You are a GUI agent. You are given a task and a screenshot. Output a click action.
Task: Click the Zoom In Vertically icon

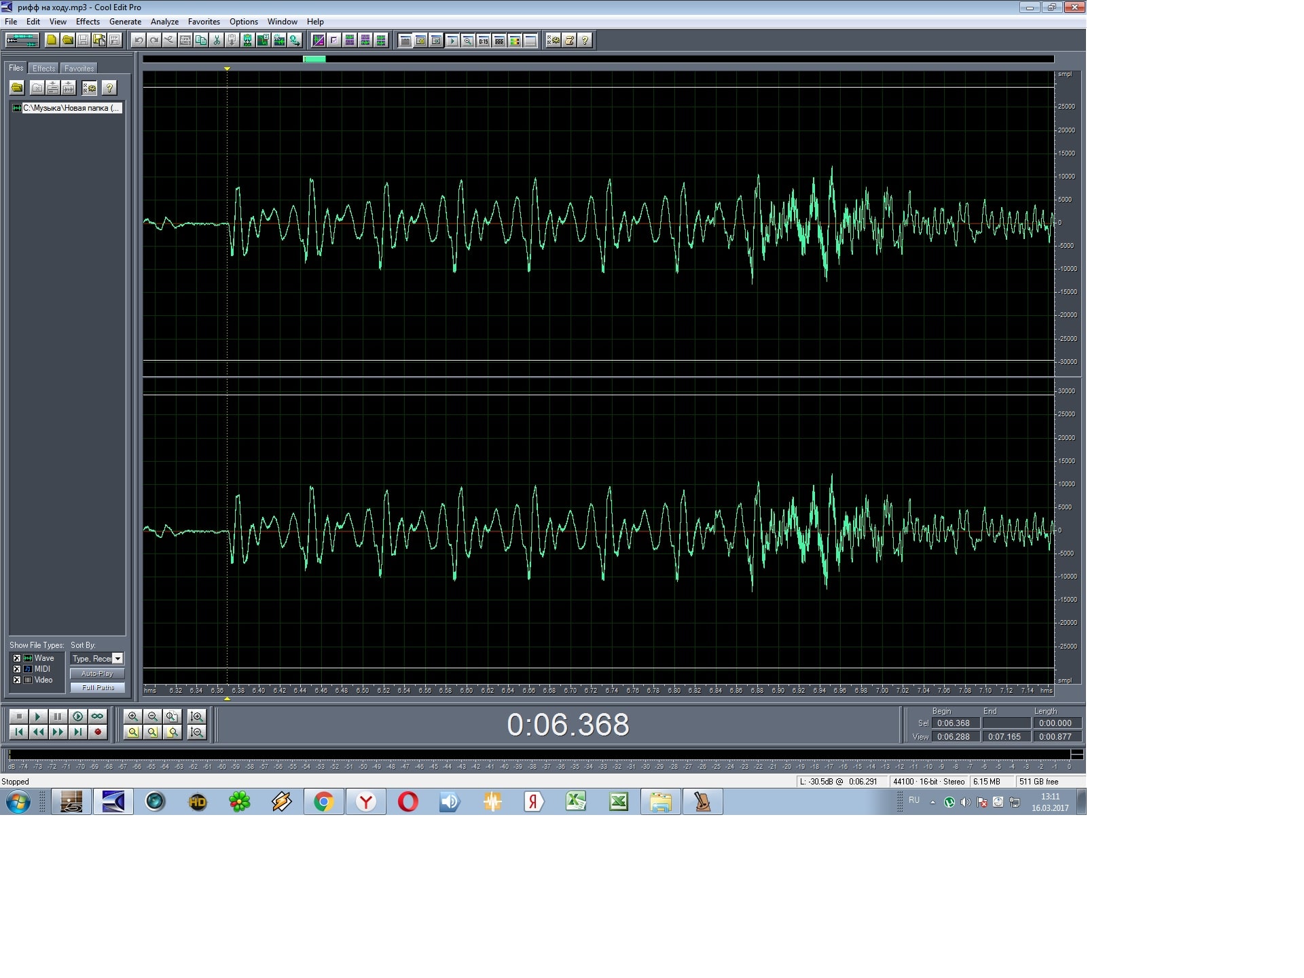click(197, 717)
